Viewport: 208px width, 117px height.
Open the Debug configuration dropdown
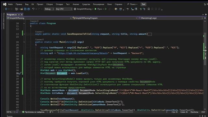pyautogui.click(x=49, y=9)
